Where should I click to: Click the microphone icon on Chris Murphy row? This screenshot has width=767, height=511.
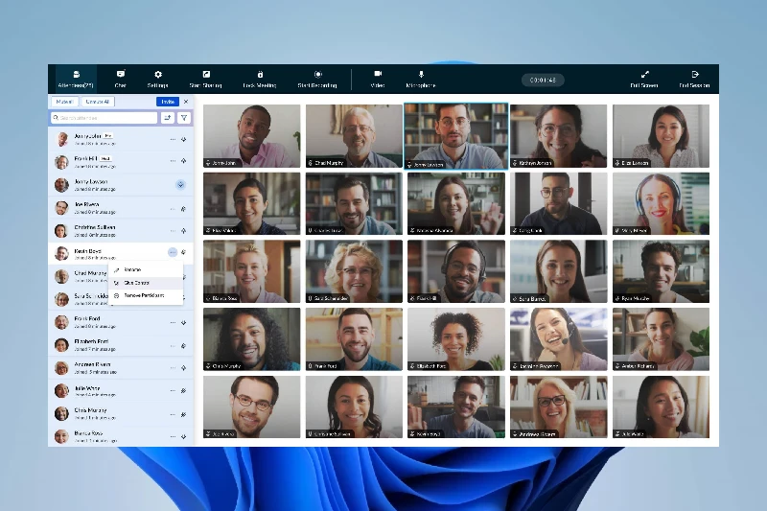(x=184, y=414)
